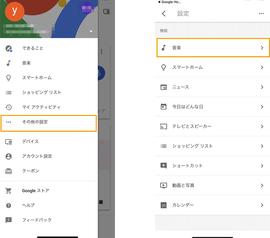Expand the account switcher arrow

tap(91, 31)
